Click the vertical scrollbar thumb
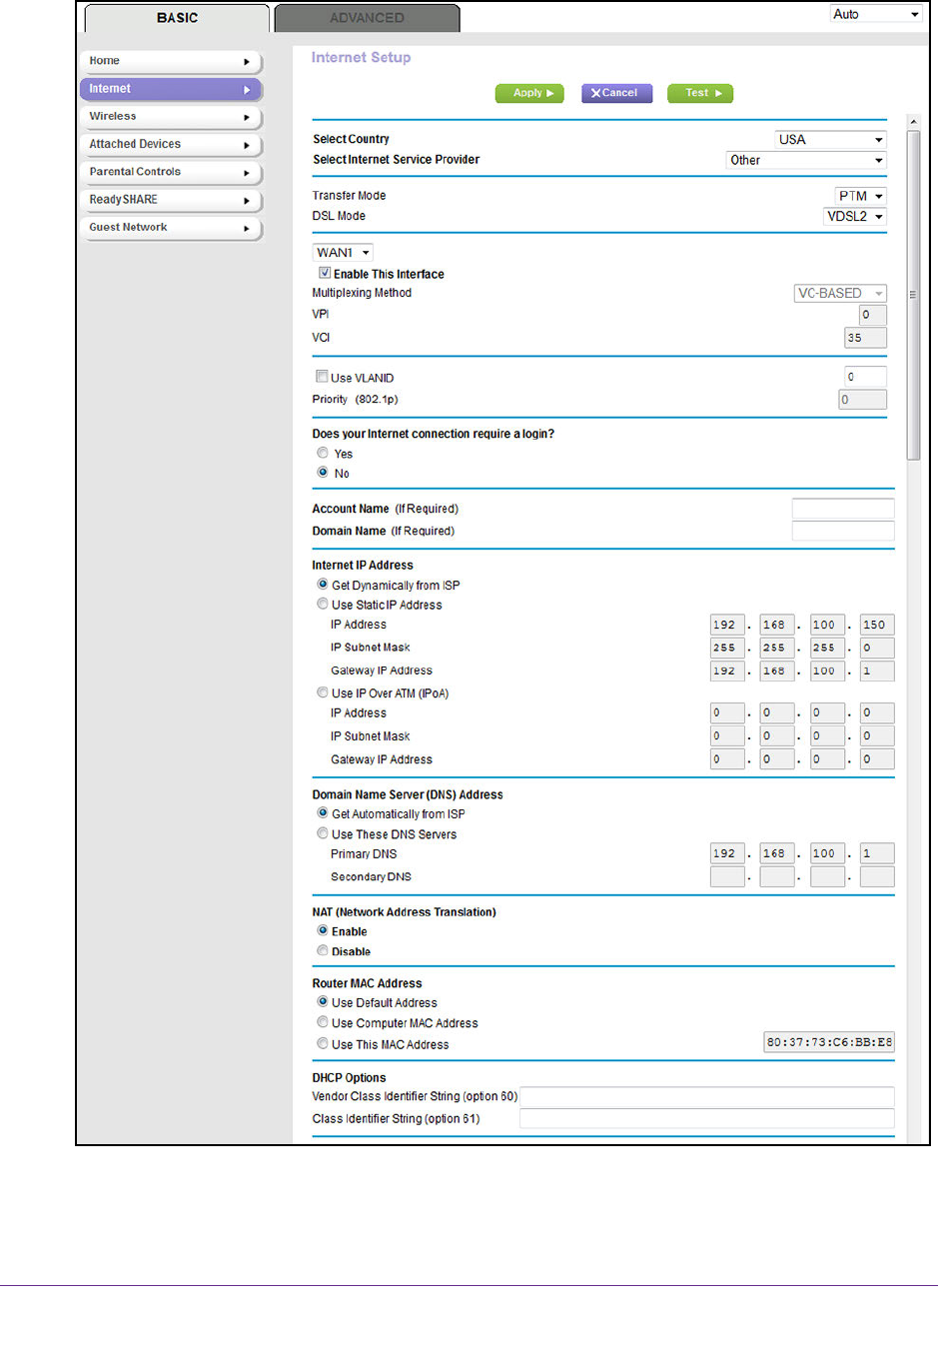 912,295
